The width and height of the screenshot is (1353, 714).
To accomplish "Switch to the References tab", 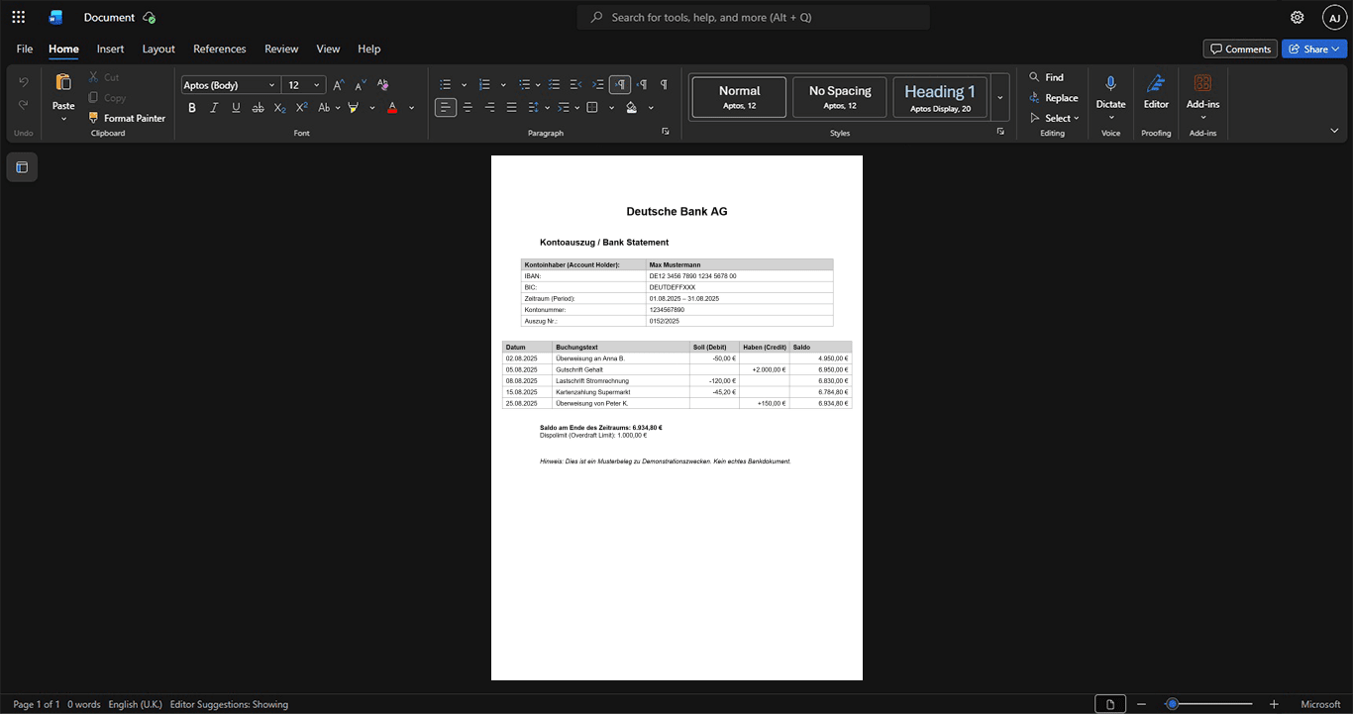I will pyautogui.click(x=219, y=49).
